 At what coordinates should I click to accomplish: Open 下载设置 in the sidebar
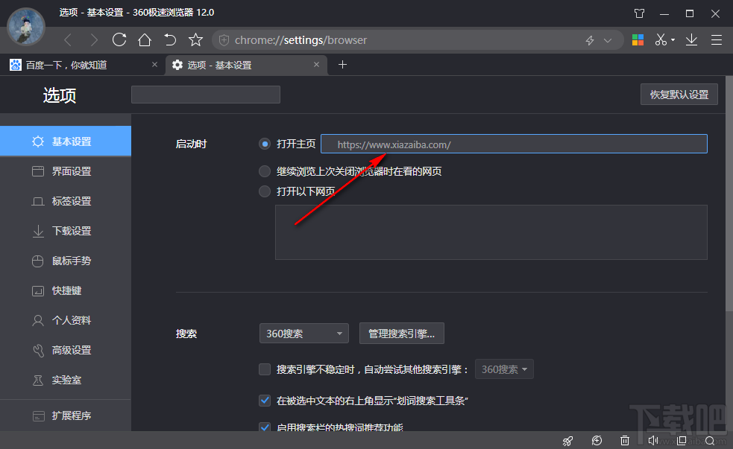[x=66, y=231]
